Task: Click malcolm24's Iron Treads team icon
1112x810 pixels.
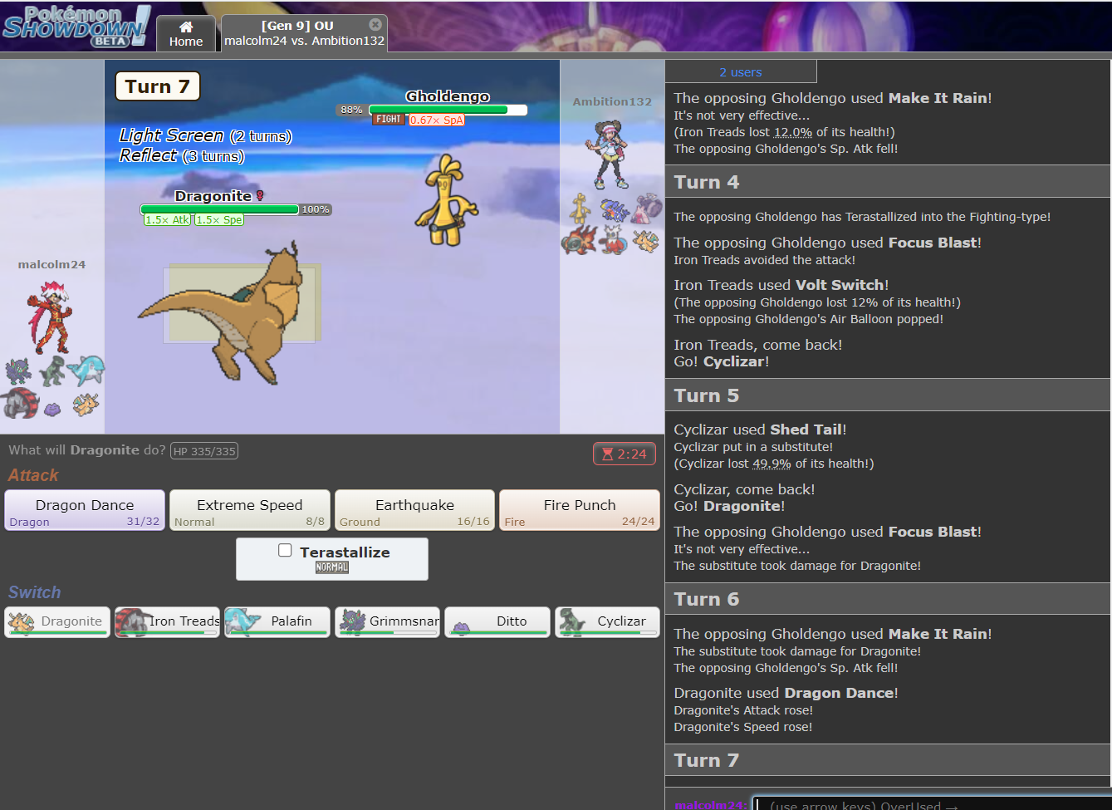Action: [x=18, y=404]
